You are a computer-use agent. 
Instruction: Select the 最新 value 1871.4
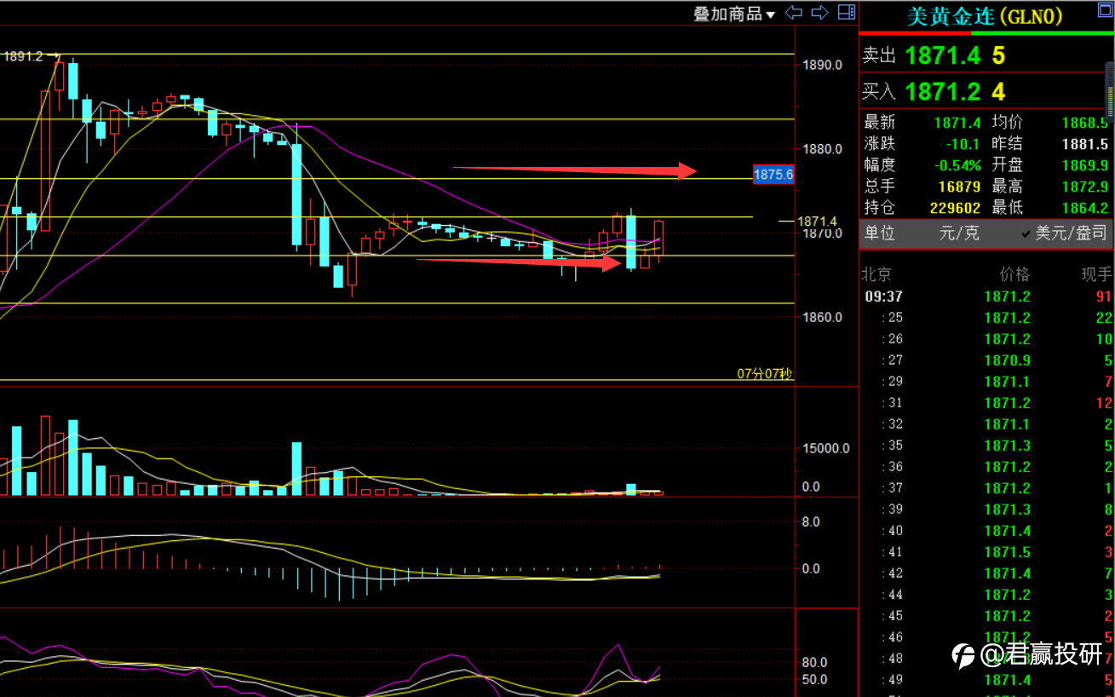(957, 123)
